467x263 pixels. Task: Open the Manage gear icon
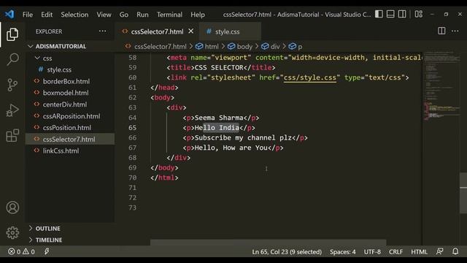click(12, 232)
